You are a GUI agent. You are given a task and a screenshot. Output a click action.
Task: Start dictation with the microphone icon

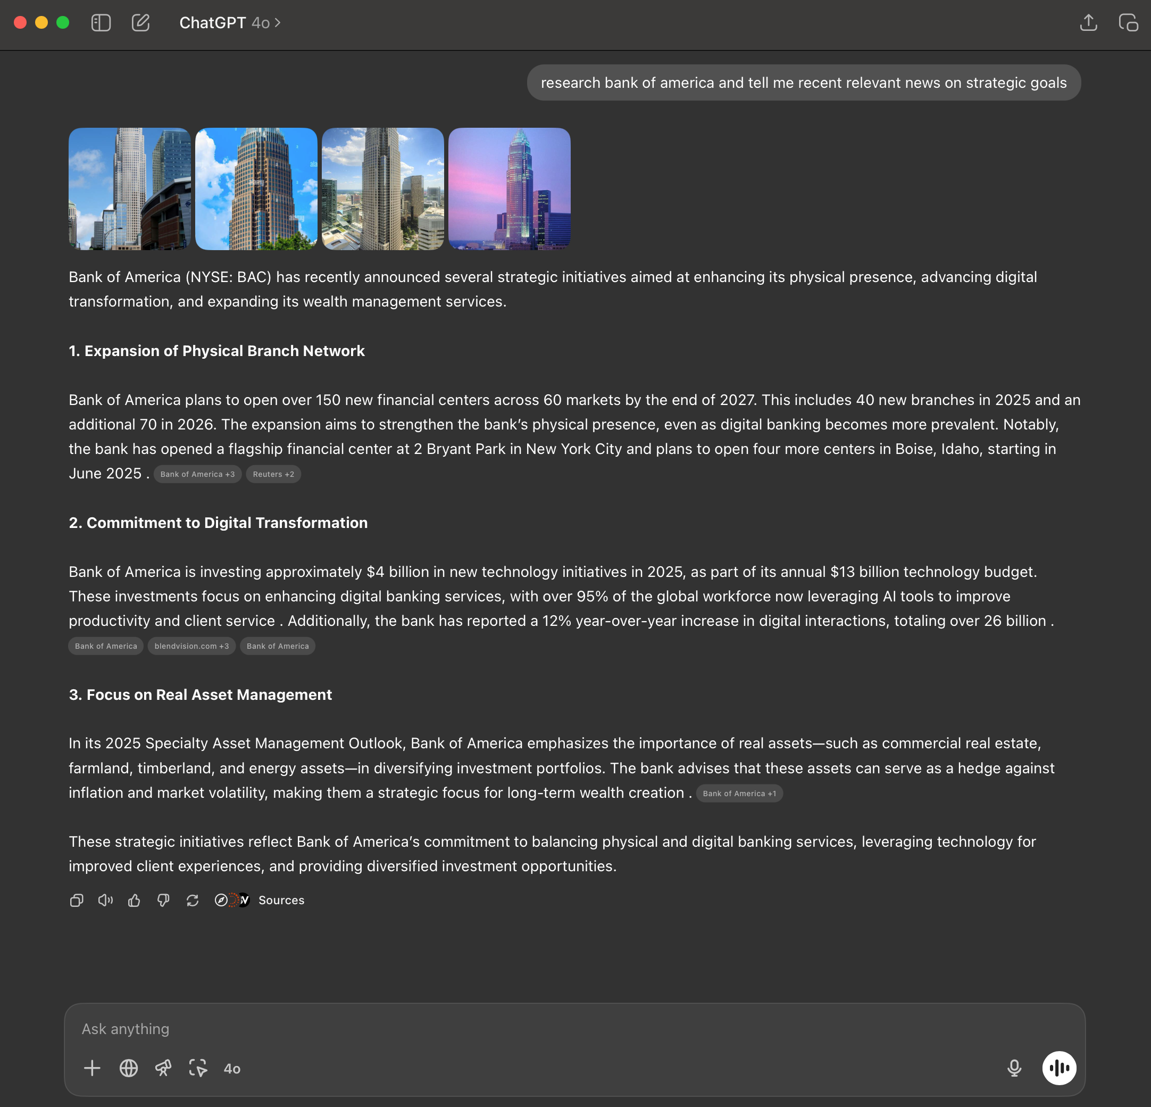coord(1014,1068)
